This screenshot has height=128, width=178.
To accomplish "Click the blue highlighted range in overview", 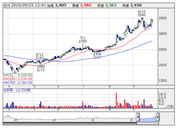I will click(x=147, y=118).
